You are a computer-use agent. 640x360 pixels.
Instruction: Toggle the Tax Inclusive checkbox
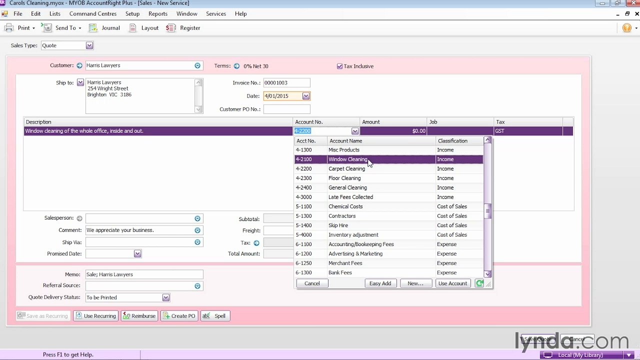pyautogui.click(x=339, y=66)
